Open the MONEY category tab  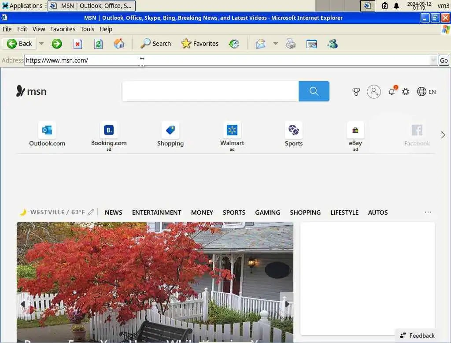[x=202, y=213]
